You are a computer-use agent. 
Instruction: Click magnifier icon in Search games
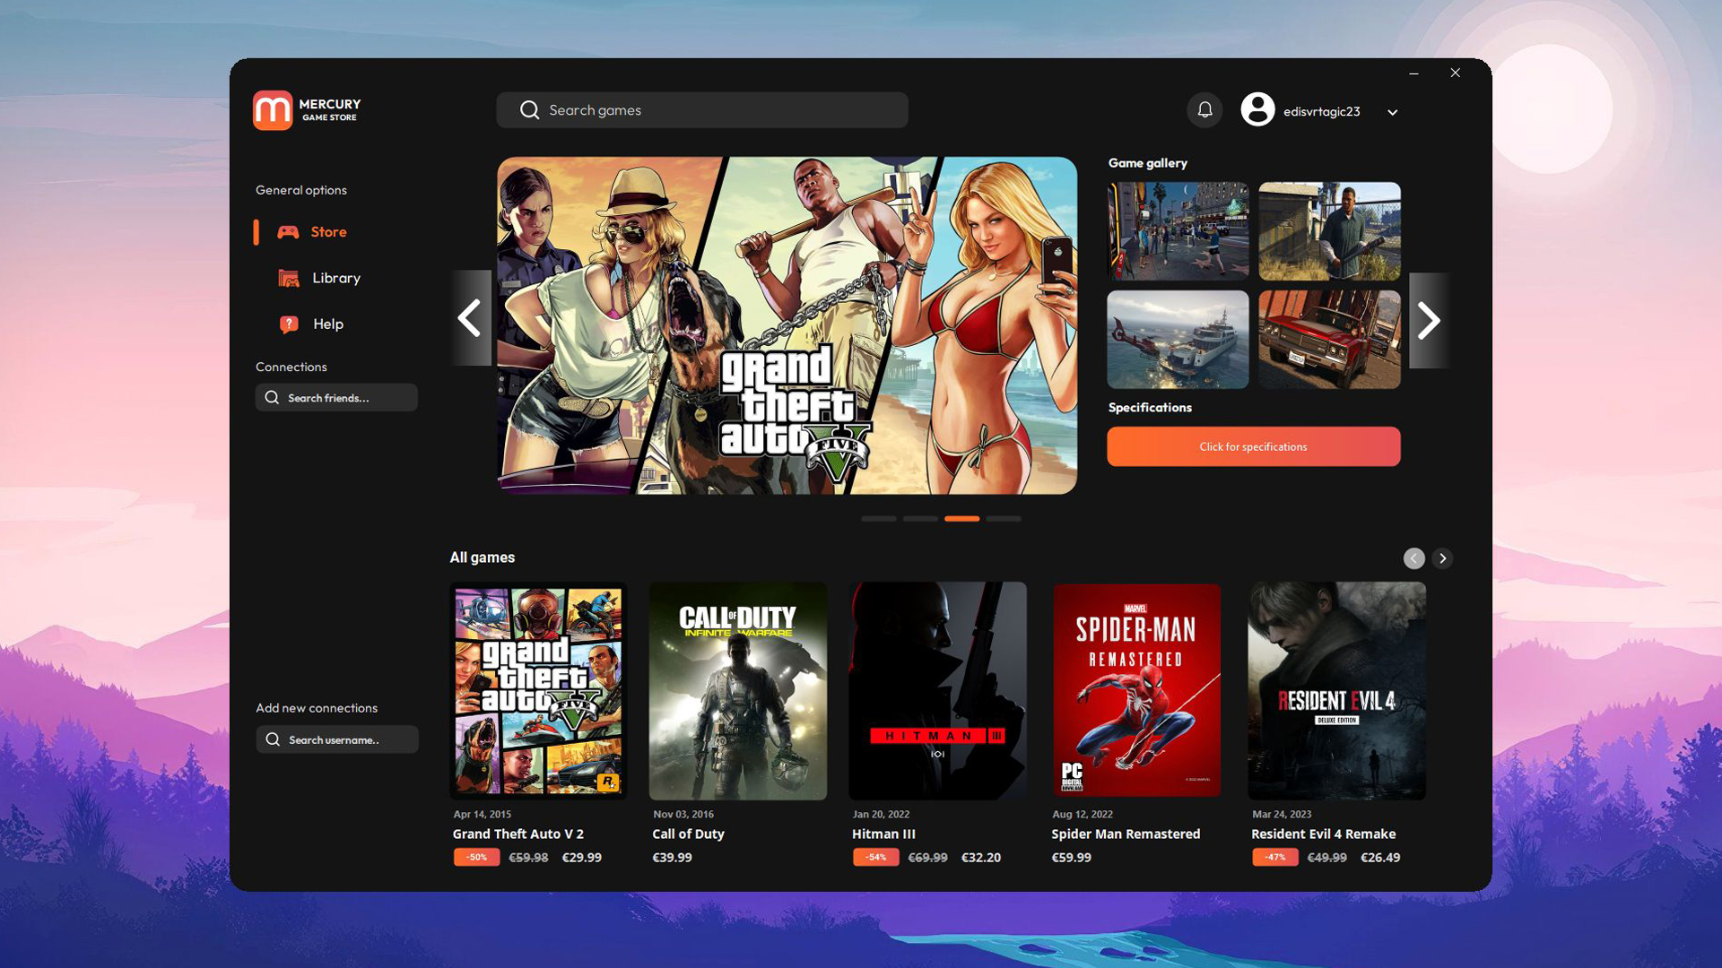[529, 110]
